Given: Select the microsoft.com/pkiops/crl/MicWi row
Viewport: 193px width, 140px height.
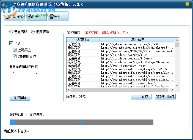Looking at the screenshot, I should point(120,69).
